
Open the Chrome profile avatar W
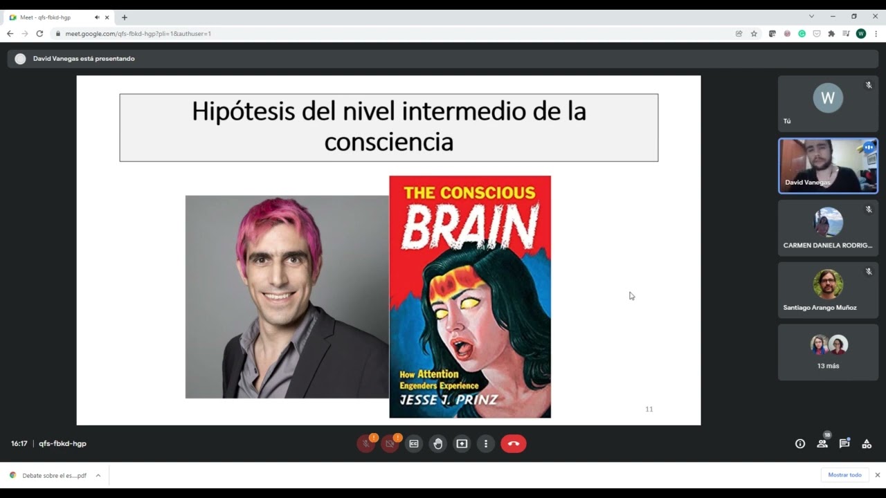[x=861, y=33]
